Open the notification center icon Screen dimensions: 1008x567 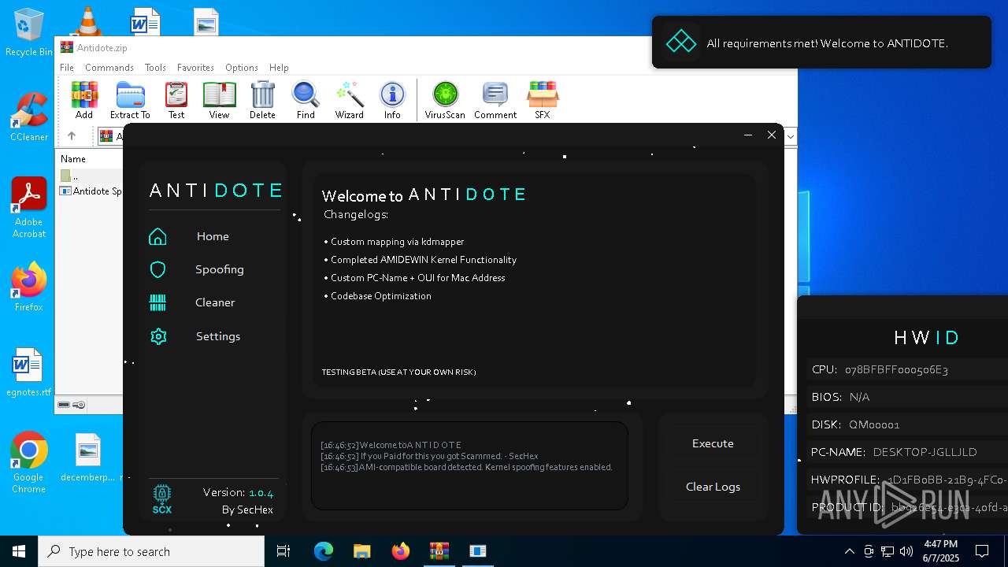click(982, 551)
